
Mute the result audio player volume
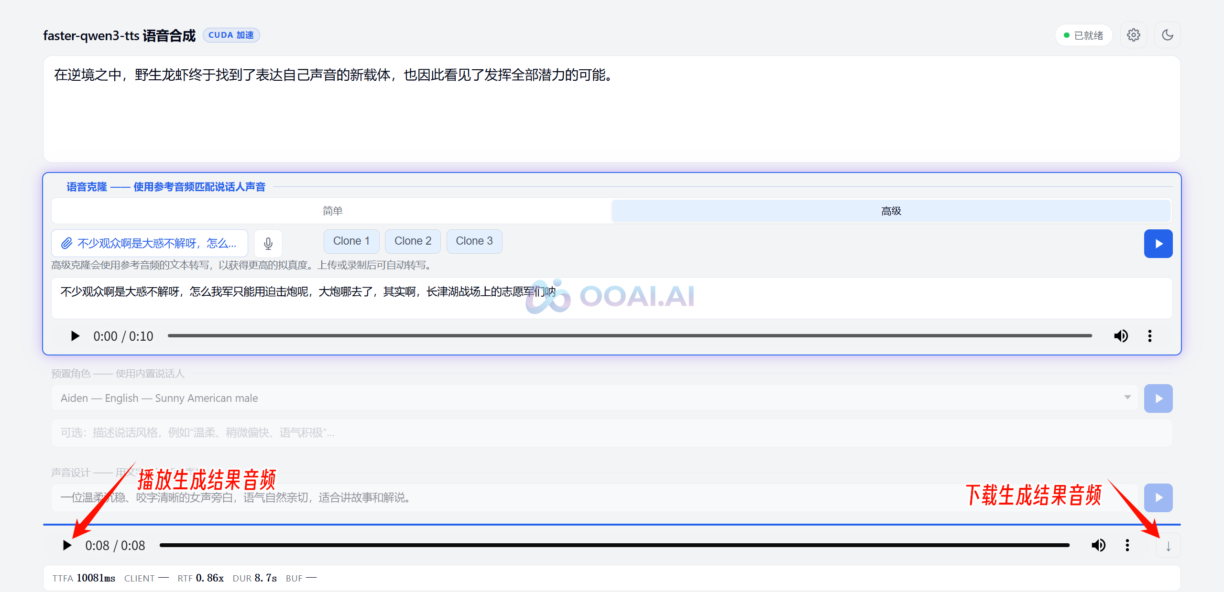1098,545
